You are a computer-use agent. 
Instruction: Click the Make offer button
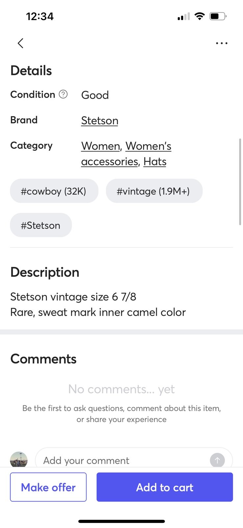click(x=48, y=487)
